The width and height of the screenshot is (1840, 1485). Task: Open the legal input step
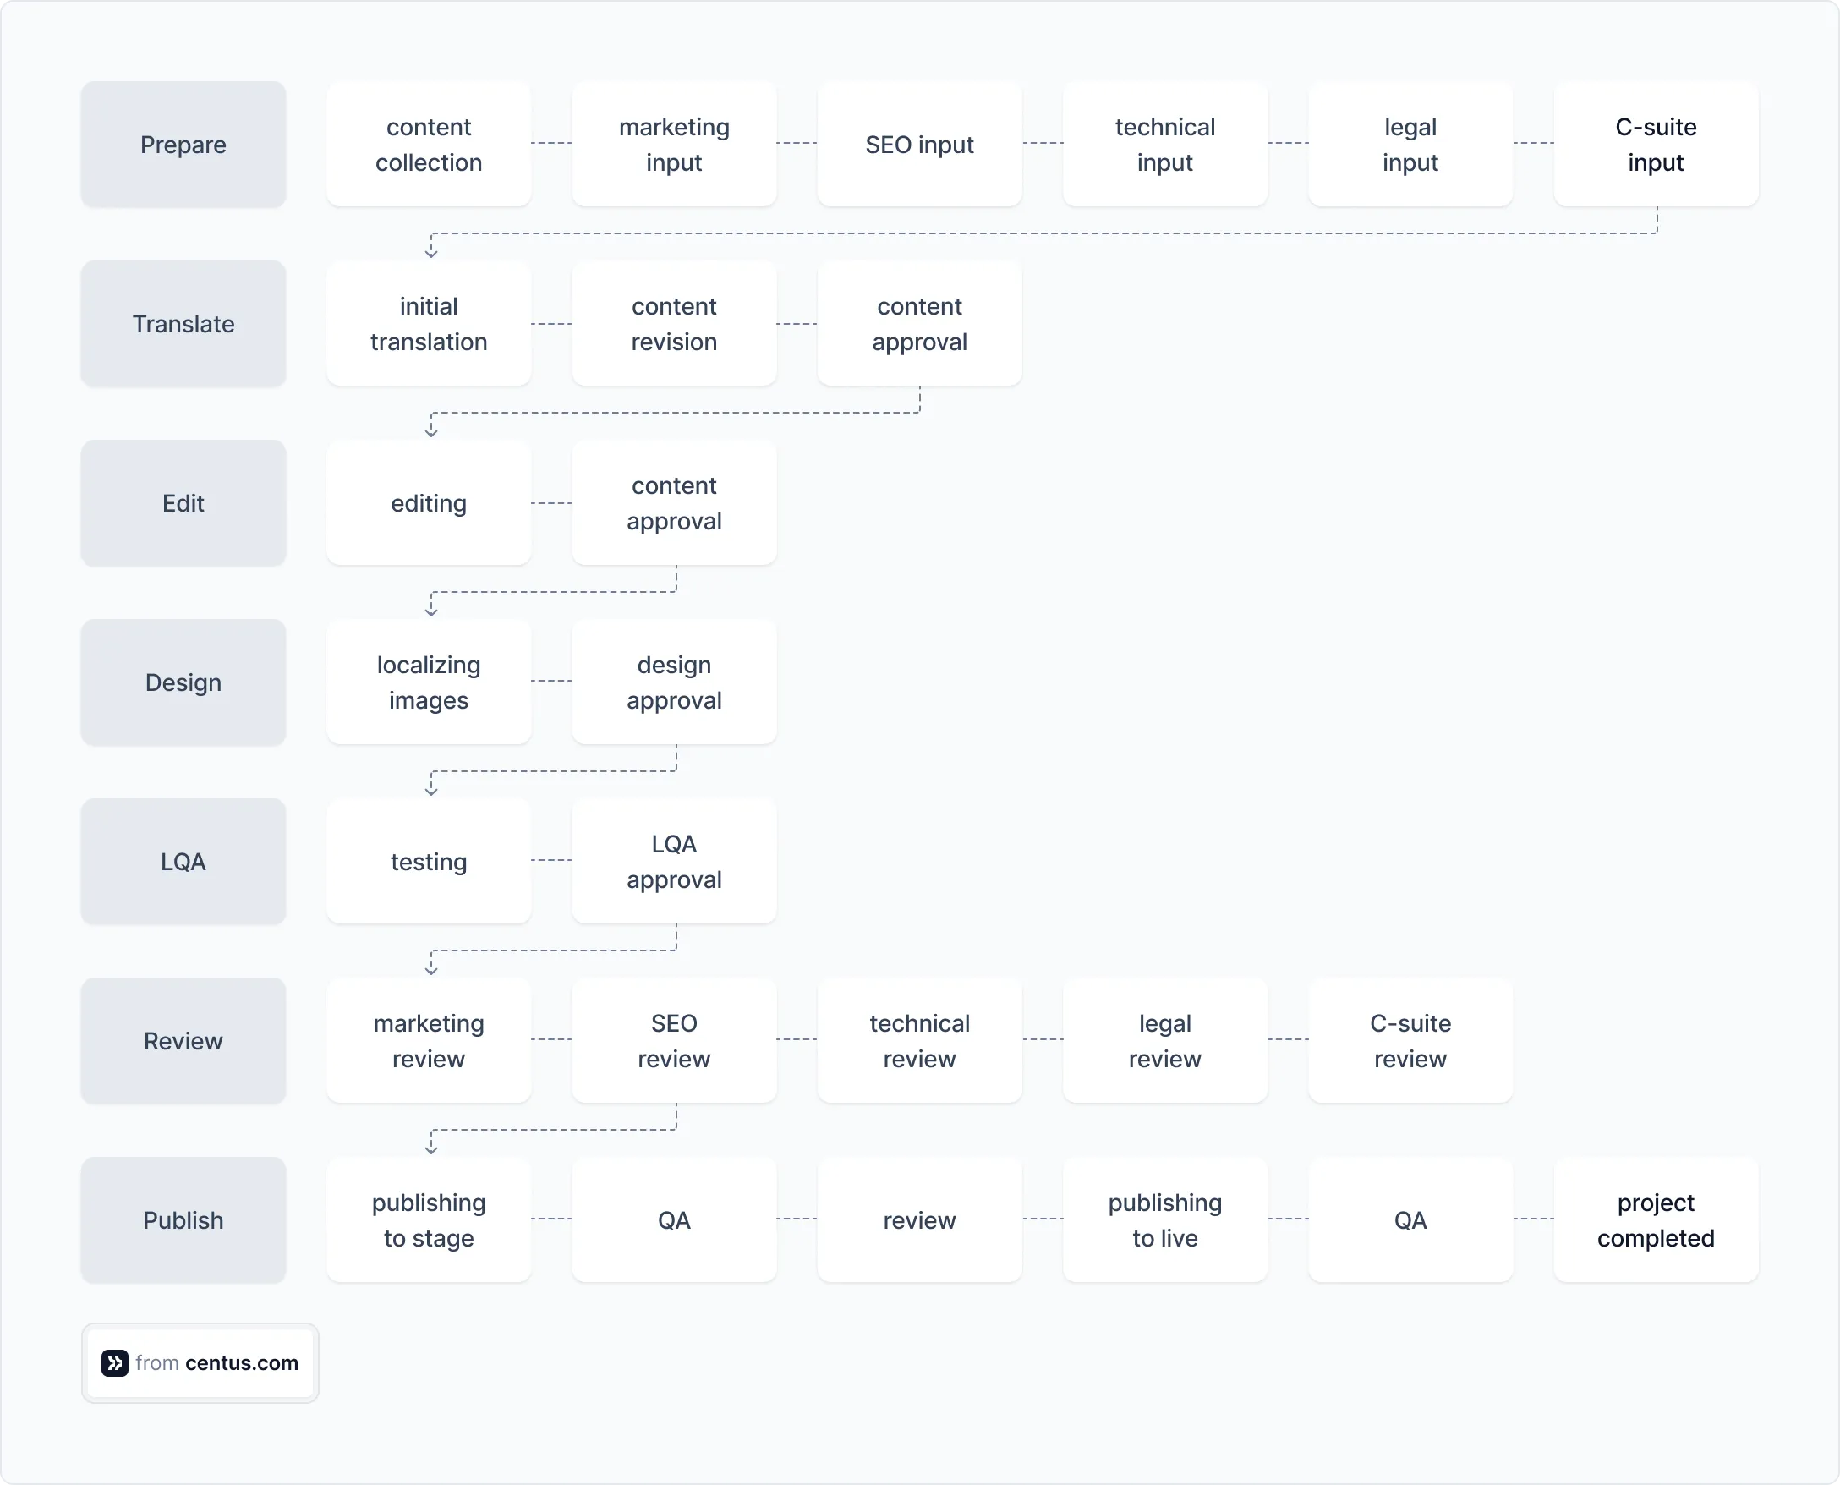(x=1410, y=144)
